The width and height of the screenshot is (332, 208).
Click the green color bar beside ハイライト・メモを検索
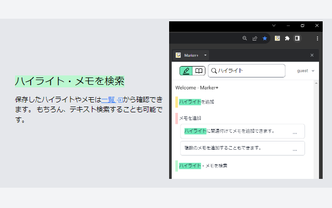(176, 166)
